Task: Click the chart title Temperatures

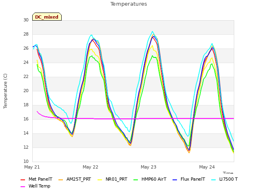Action: [129, 4]
